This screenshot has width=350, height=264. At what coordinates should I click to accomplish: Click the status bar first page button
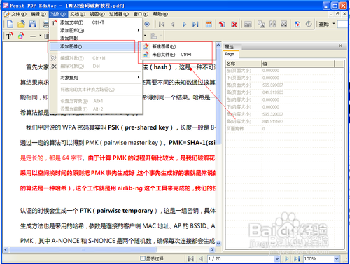pyautogui.click(x=190, y=258)
